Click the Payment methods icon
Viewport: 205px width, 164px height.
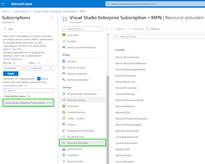tap(64, 74)
